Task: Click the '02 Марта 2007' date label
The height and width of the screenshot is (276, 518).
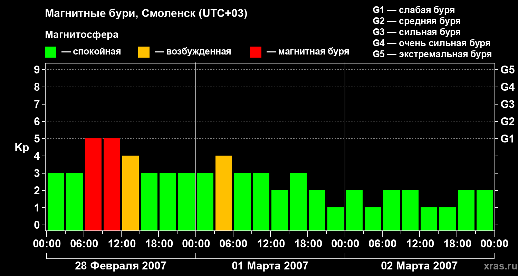Action: tap(419, 266)
